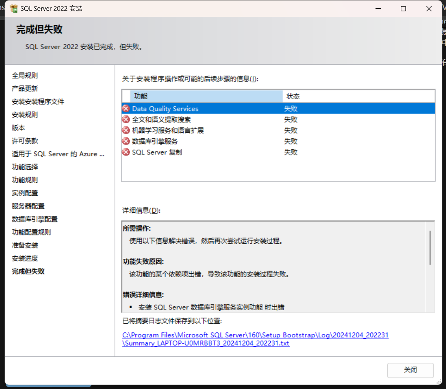Click 数据库引擎配置 step in sidebar
This screenshot has height=389, width=446.
[x=35, y=219]
